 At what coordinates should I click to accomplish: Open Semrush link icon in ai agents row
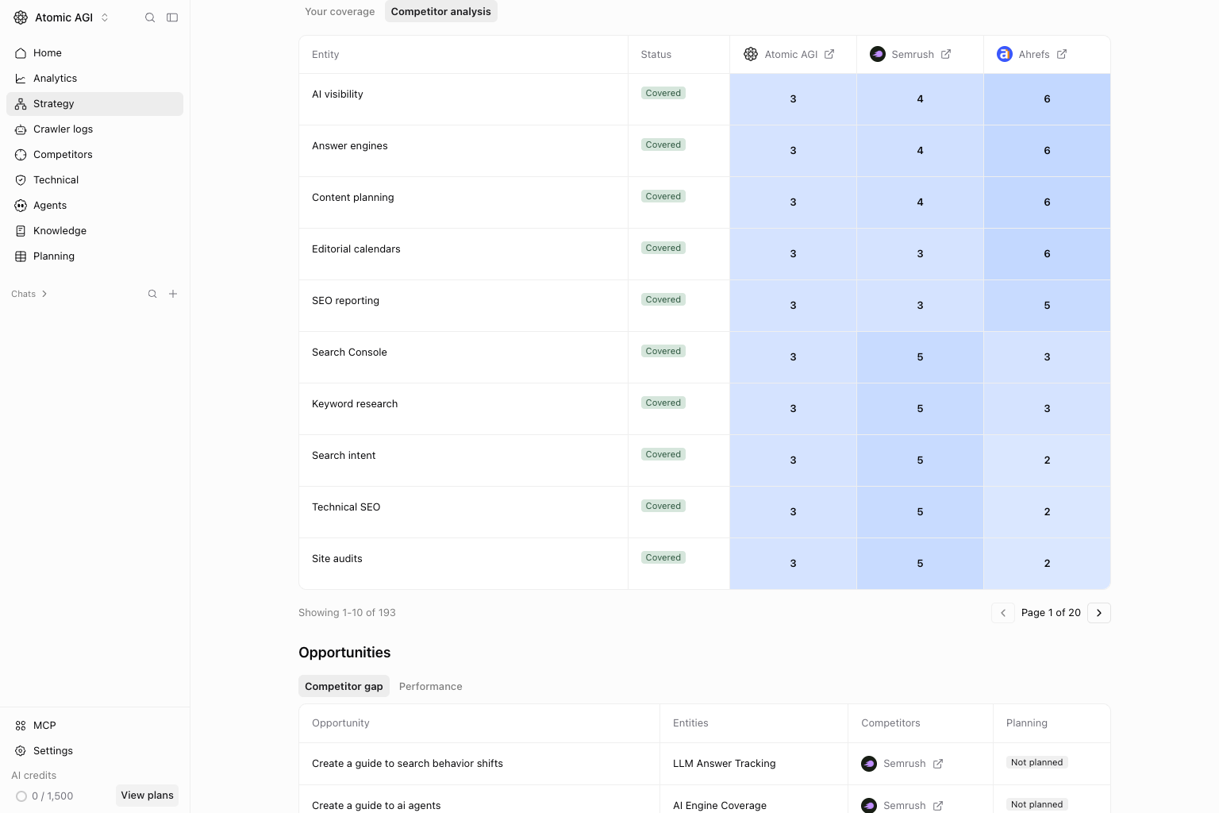coord(938,806)
